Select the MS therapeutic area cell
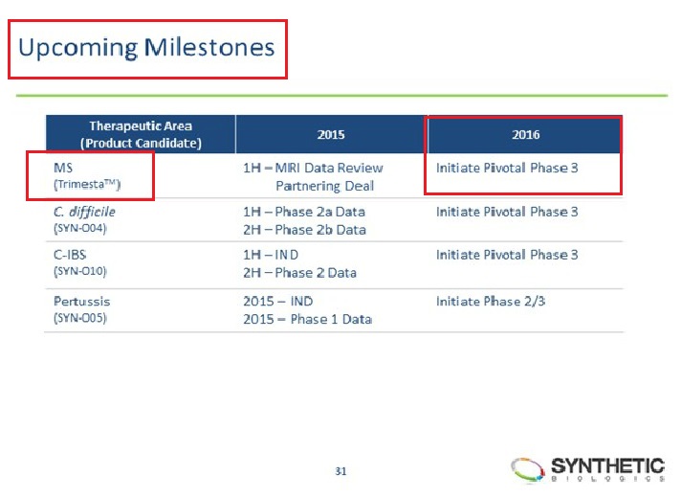Screen dimensions: 681x498 [x=64, y=167]
